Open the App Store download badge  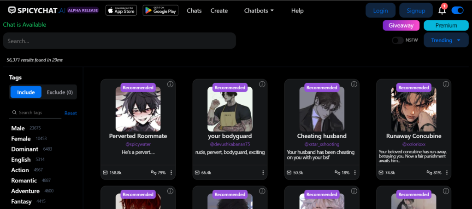click(121, 10)
